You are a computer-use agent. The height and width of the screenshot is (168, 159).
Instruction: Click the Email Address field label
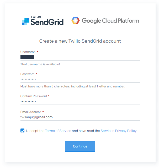tap(31, 112)
